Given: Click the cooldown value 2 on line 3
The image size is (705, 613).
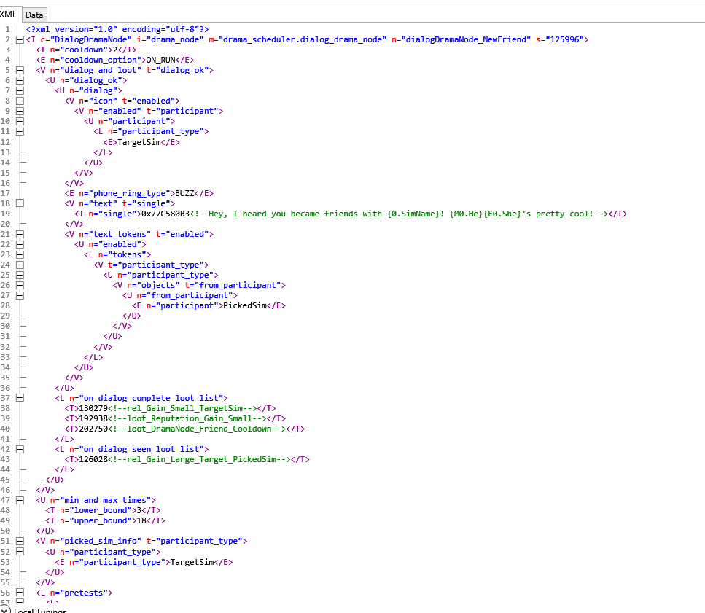Looking at the screenshot, I should point(115,50).
